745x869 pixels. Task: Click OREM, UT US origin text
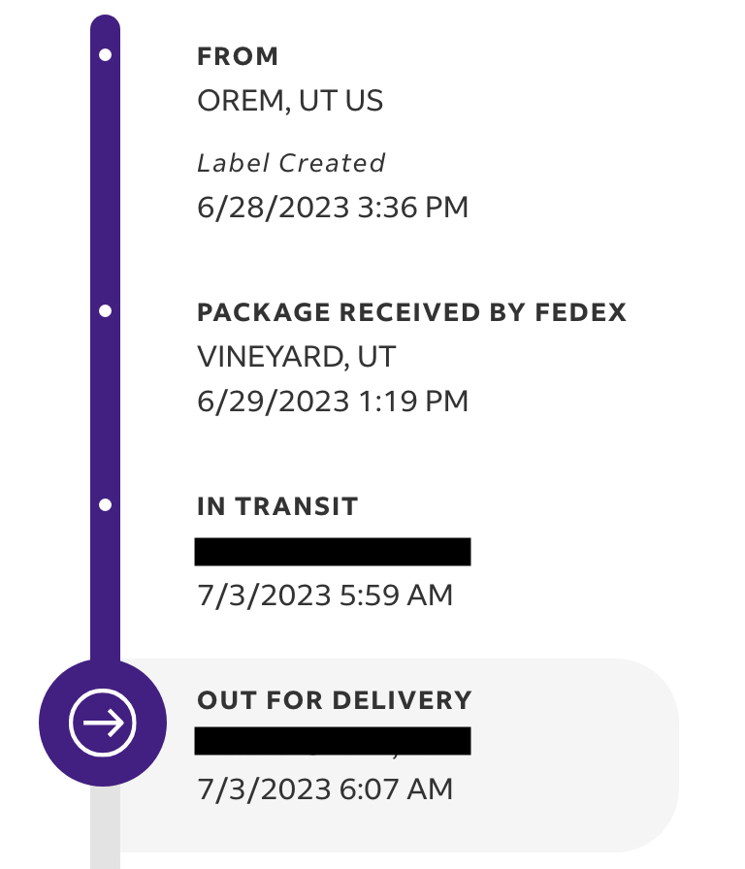pyautogui.click(x=290, y=101)
